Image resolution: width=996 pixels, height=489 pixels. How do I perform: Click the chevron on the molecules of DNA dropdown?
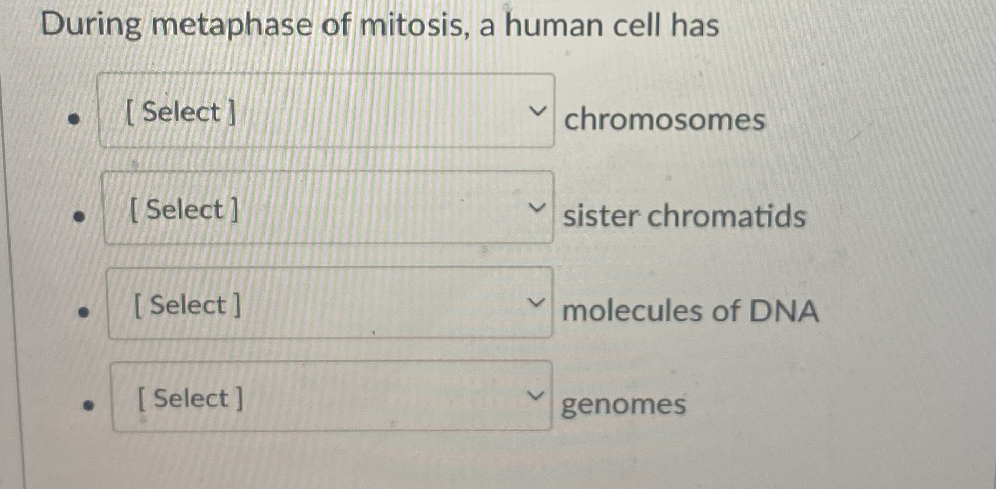tap(537, 302)
